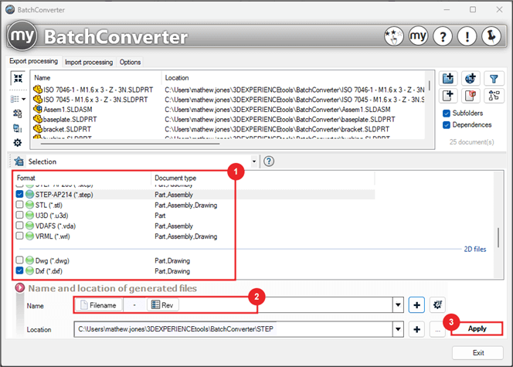Check the U3D format checkbox
The width and height of the screenshot is (513, 367).
coord(19,216)
